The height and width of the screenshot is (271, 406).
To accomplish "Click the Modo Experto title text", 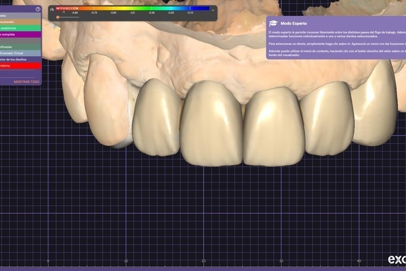I will point(290,23).
